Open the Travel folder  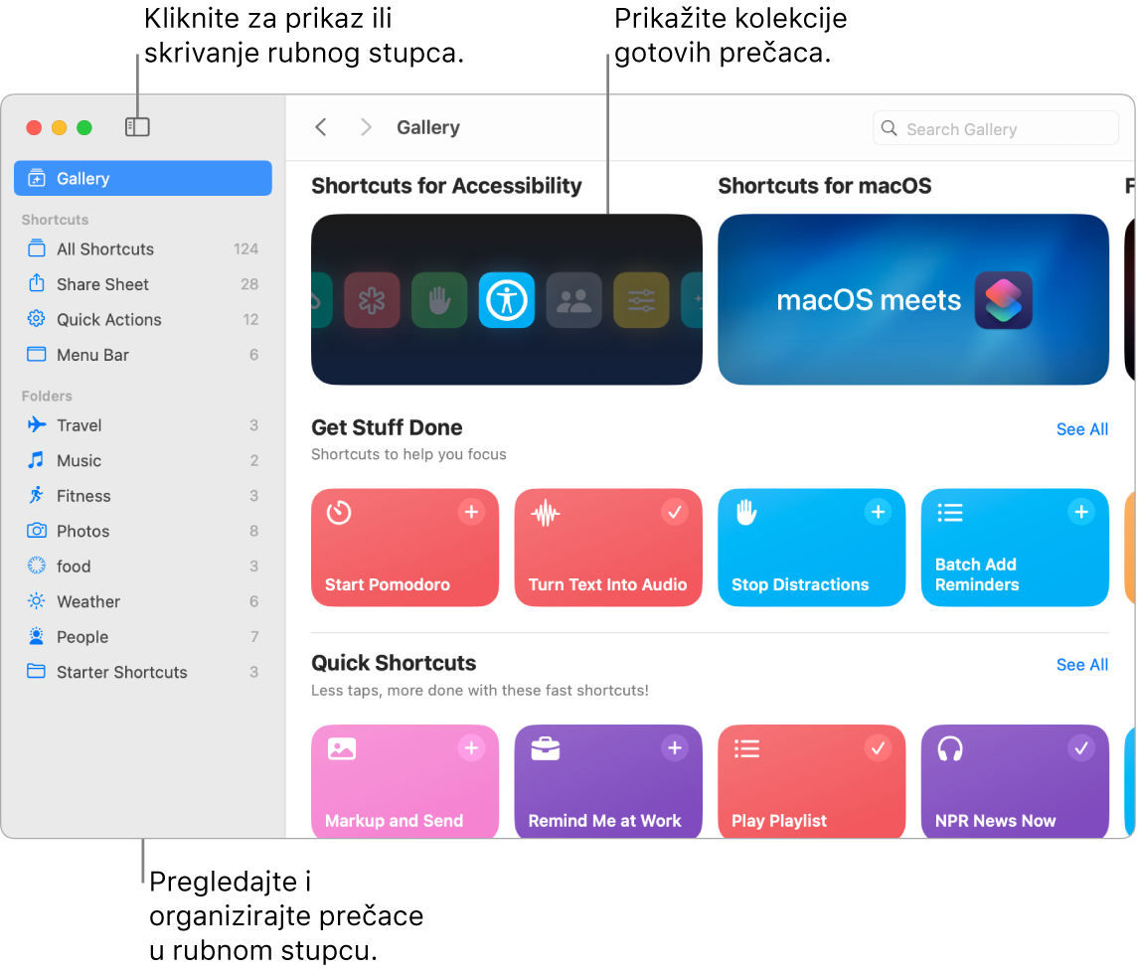[143, 424]
